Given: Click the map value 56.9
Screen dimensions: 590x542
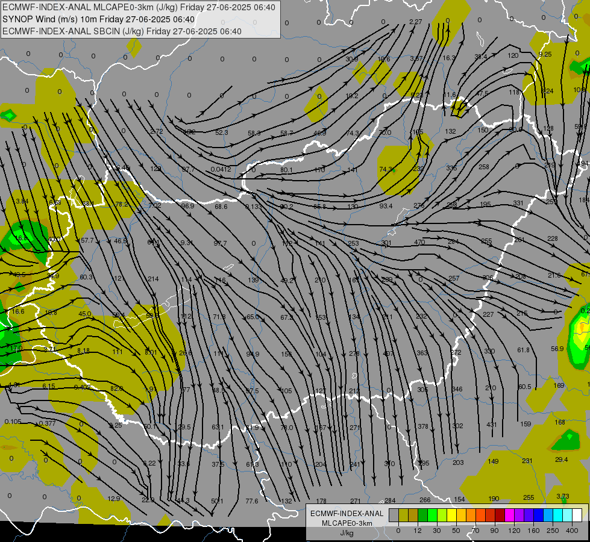Looking at the screenshot, I should [x=557, y=349].
